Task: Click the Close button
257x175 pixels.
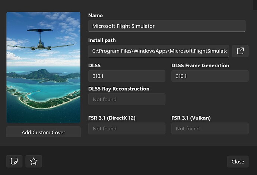Action: (x=238, y=162)
